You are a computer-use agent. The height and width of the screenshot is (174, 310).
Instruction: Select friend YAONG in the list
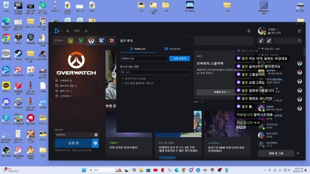coord(280,108)
